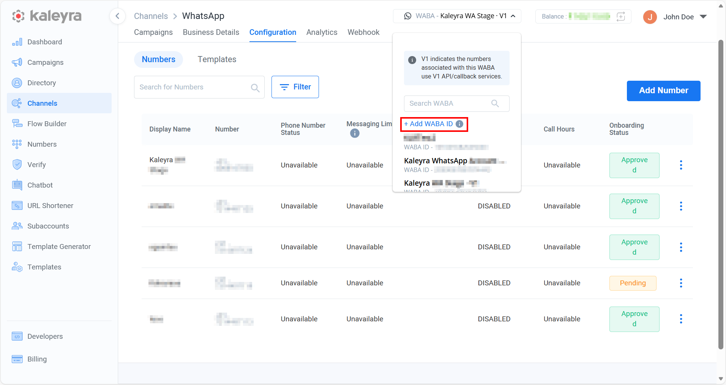Open the Filter options
The width and height of the screenshot is (726, 385).
coord(295,87)
